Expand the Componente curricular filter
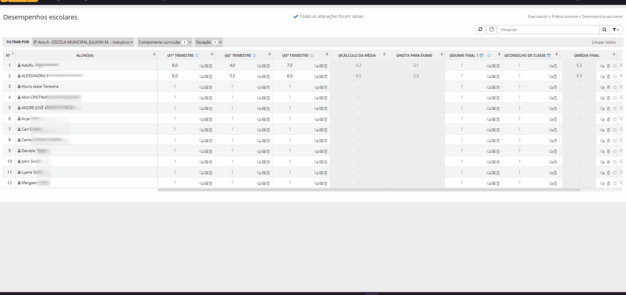626x295 pixels. (x=165, y=42)
